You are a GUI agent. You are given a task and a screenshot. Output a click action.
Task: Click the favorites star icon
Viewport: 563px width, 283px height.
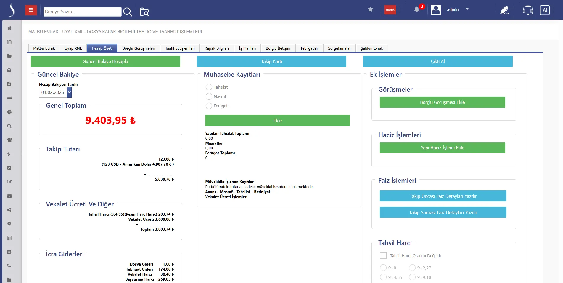[x=370, y=9]
